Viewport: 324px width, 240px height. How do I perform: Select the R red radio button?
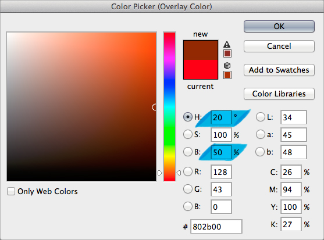click(188, 171)
